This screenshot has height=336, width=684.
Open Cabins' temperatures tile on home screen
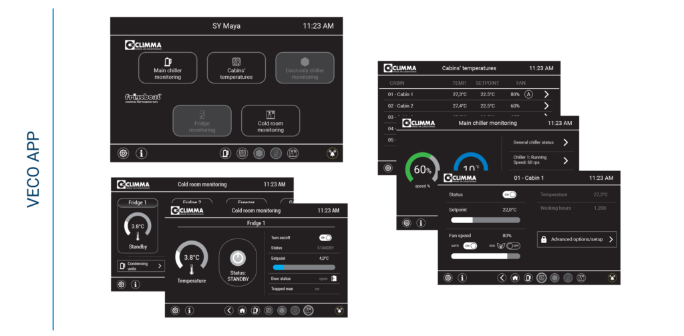click(x=236, y=68)
